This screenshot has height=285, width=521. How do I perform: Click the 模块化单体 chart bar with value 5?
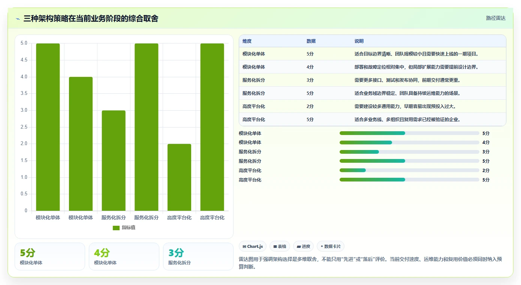pyautogui.click(x=48, y=127)
